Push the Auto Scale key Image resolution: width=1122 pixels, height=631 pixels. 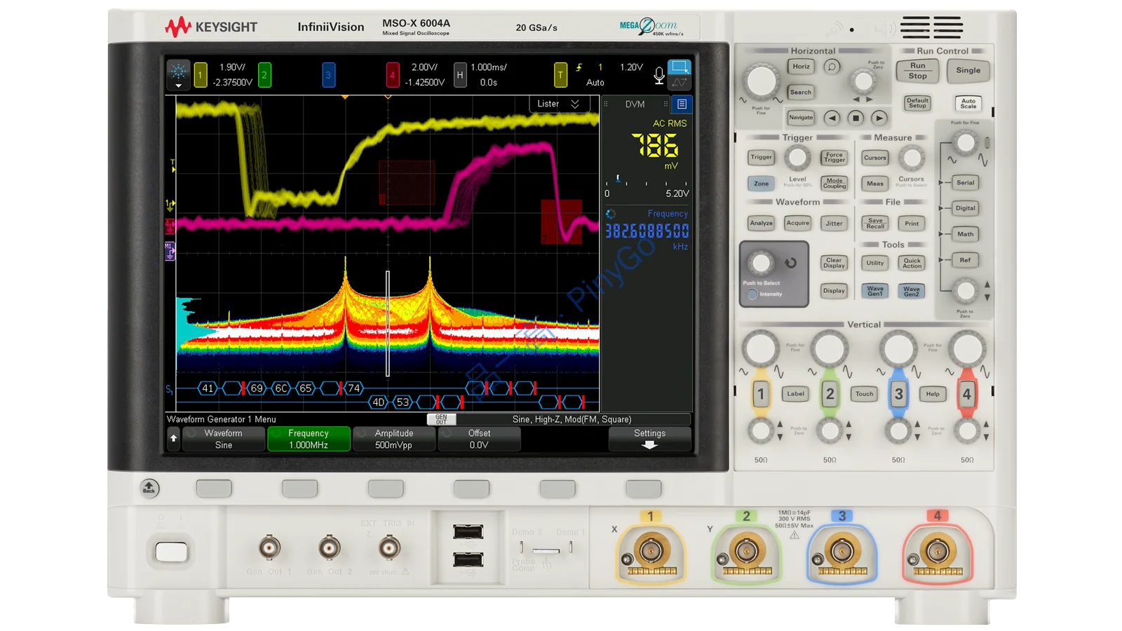coord(968,103)
